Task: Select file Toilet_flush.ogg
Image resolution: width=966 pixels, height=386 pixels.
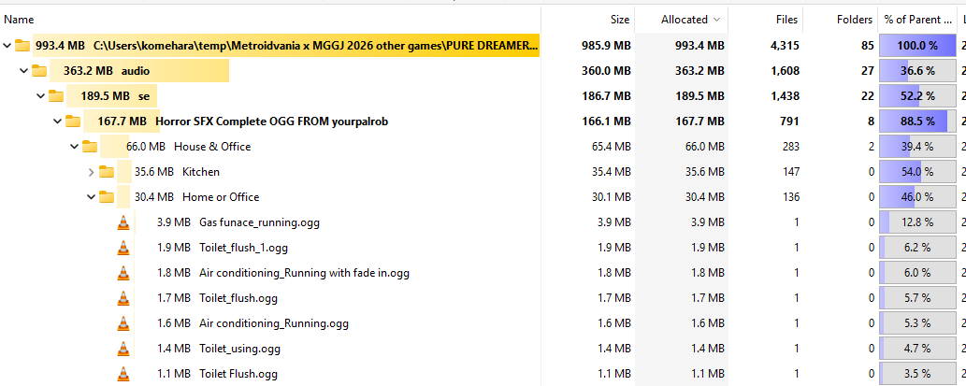Action: tap(238, 298)
